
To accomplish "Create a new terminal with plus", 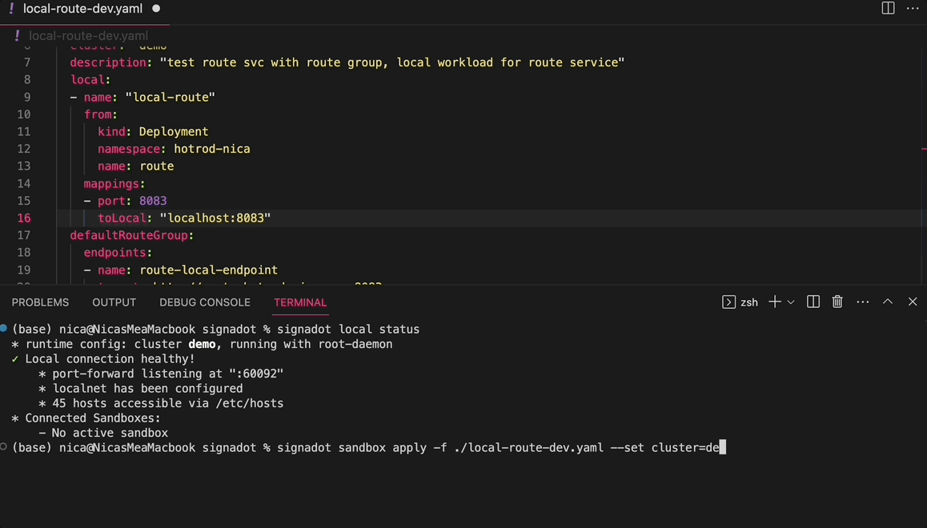I will (774, 302).
